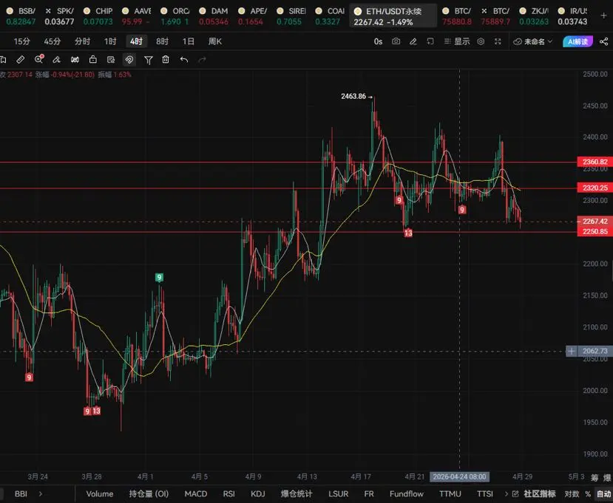
Task: Switch to the 15分 timeframe
Action: tap(22, 41)
